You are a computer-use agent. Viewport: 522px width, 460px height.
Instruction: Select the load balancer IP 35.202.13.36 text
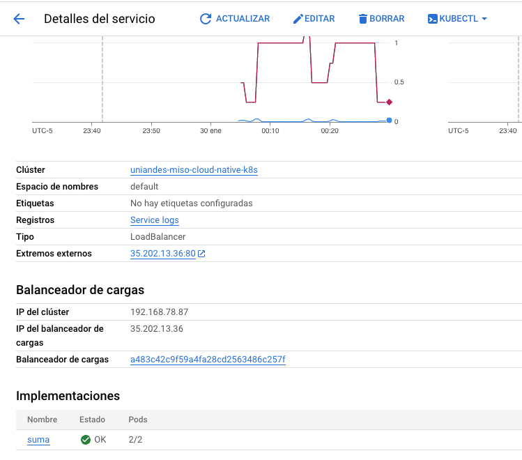157,328
